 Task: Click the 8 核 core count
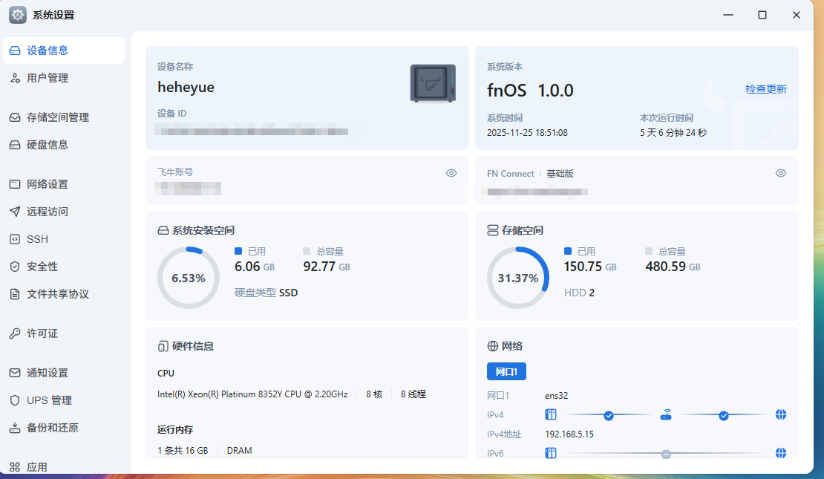click(x=374, y=394)
